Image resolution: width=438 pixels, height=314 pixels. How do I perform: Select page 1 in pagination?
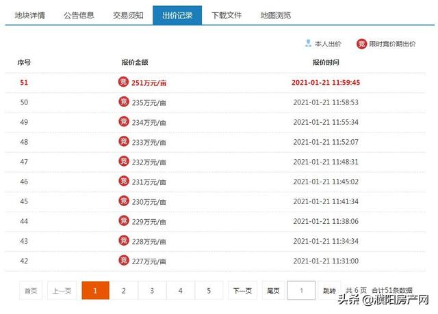95,291
